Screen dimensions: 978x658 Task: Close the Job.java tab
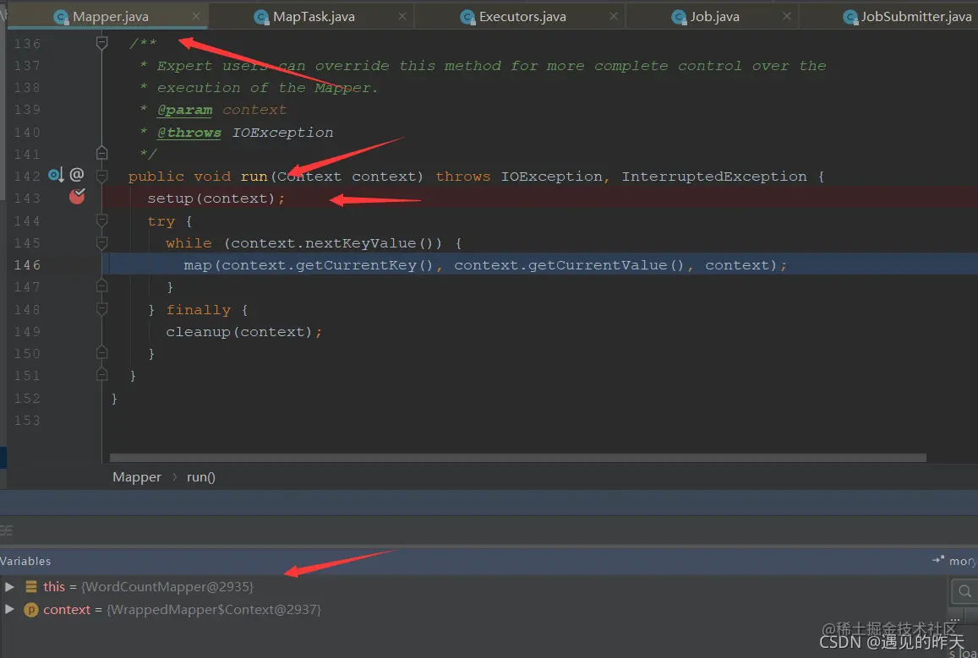(787, 16)
